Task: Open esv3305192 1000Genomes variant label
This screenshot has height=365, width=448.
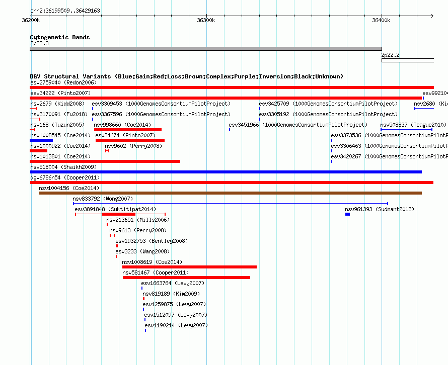Action: tap(328, 114)
